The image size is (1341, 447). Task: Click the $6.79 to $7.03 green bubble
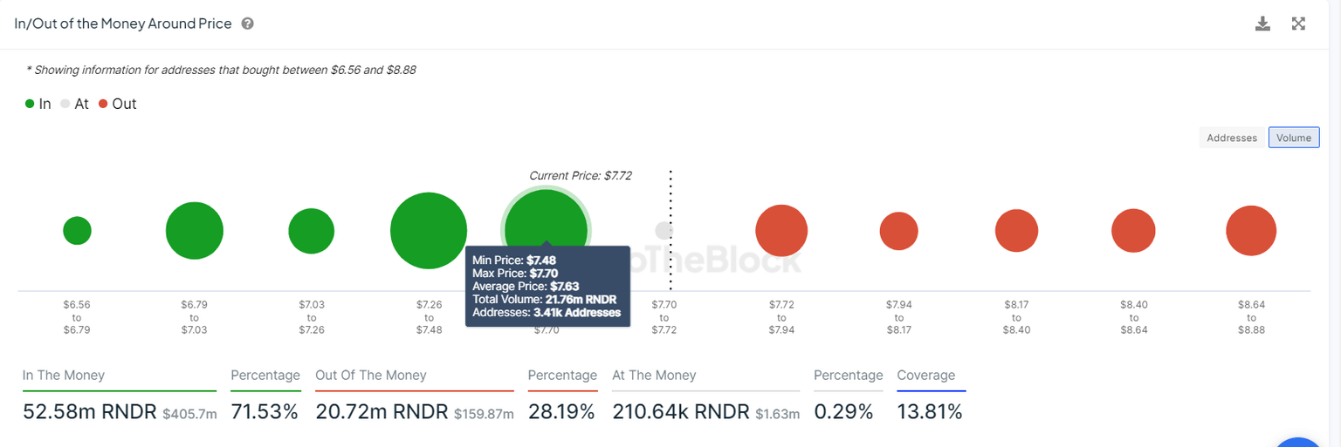(x=195, y=231)
